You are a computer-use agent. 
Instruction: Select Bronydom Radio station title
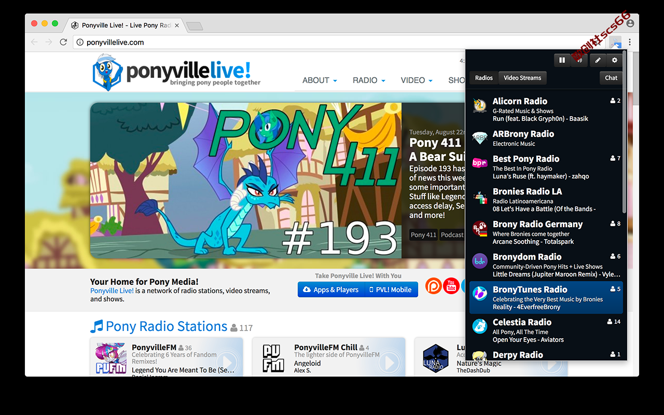click(527, 257)
